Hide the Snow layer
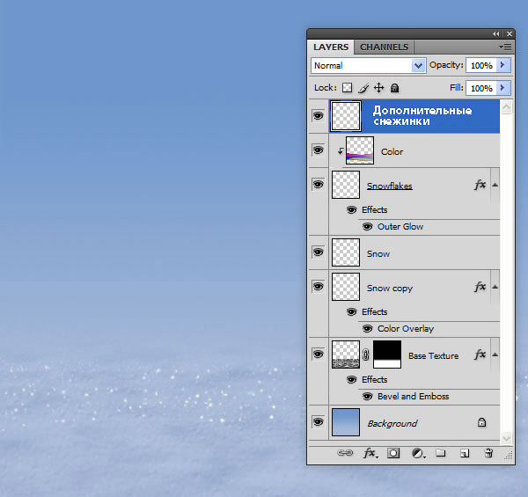The width and height of the screenshot is (528, 497). click(x=318, y=252)
